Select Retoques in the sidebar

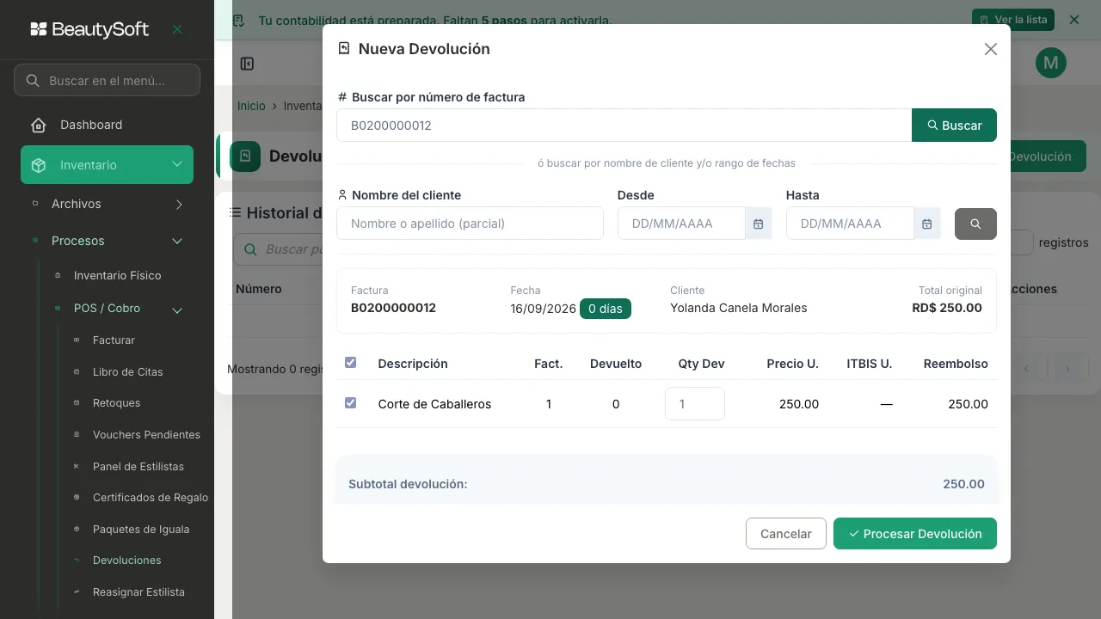116,403
